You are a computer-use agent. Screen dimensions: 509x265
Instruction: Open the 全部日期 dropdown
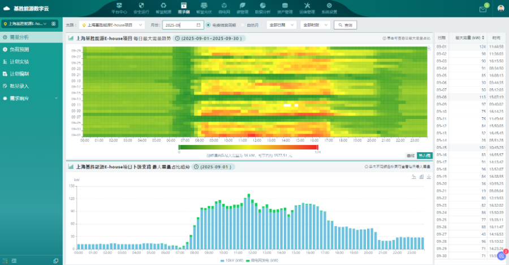click(281, 25)
